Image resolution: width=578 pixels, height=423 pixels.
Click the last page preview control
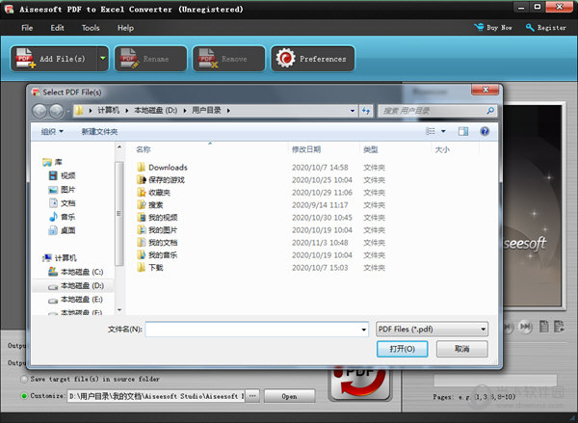click(x=526, y=327)
